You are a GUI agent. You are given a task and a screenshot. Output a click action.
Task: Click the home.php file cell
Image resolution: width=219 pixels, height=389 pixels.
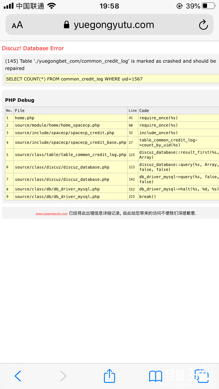(x=71, y=118)
